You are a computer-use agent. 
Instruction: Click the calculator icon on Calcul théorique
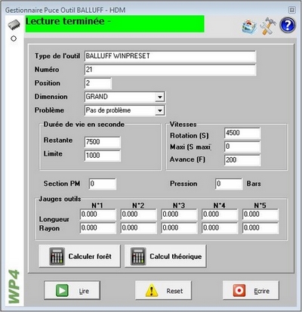click(x=138, y=256)
